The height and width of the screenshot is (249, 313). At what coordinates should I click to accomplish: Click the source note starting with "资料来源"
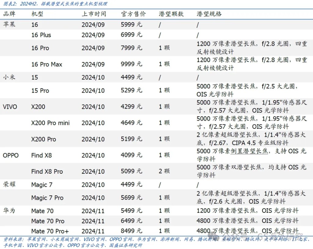click(156, 242)
